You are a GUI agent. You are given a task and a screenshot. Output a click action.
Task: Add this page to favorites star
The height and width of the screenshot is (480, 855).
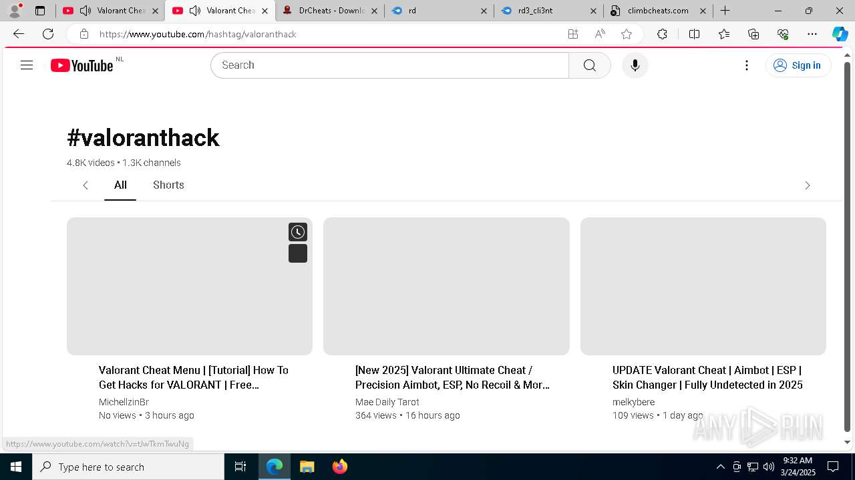click(x=627, y=34)
